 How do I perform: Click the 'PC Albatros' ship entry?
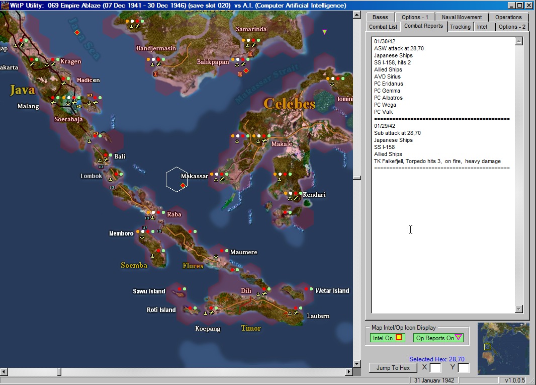click(388, 98)
